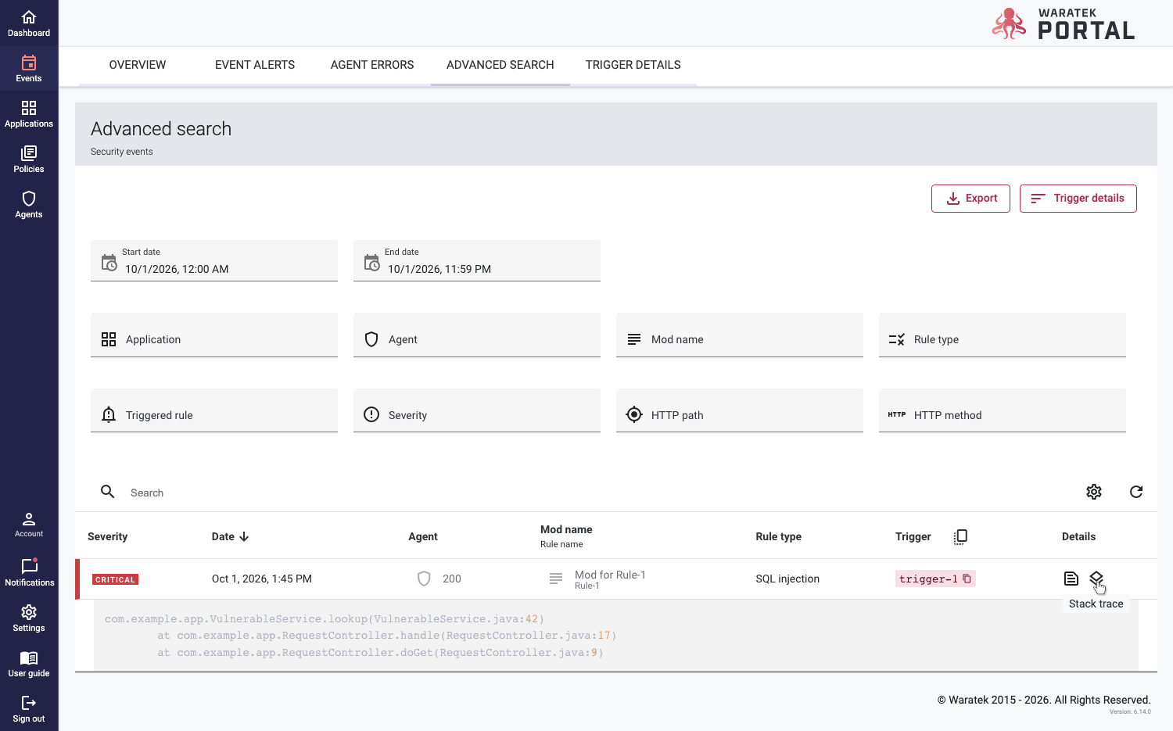1173x731 pixels.
Task: Click the Export button
Action: click(x=970, y=199)
